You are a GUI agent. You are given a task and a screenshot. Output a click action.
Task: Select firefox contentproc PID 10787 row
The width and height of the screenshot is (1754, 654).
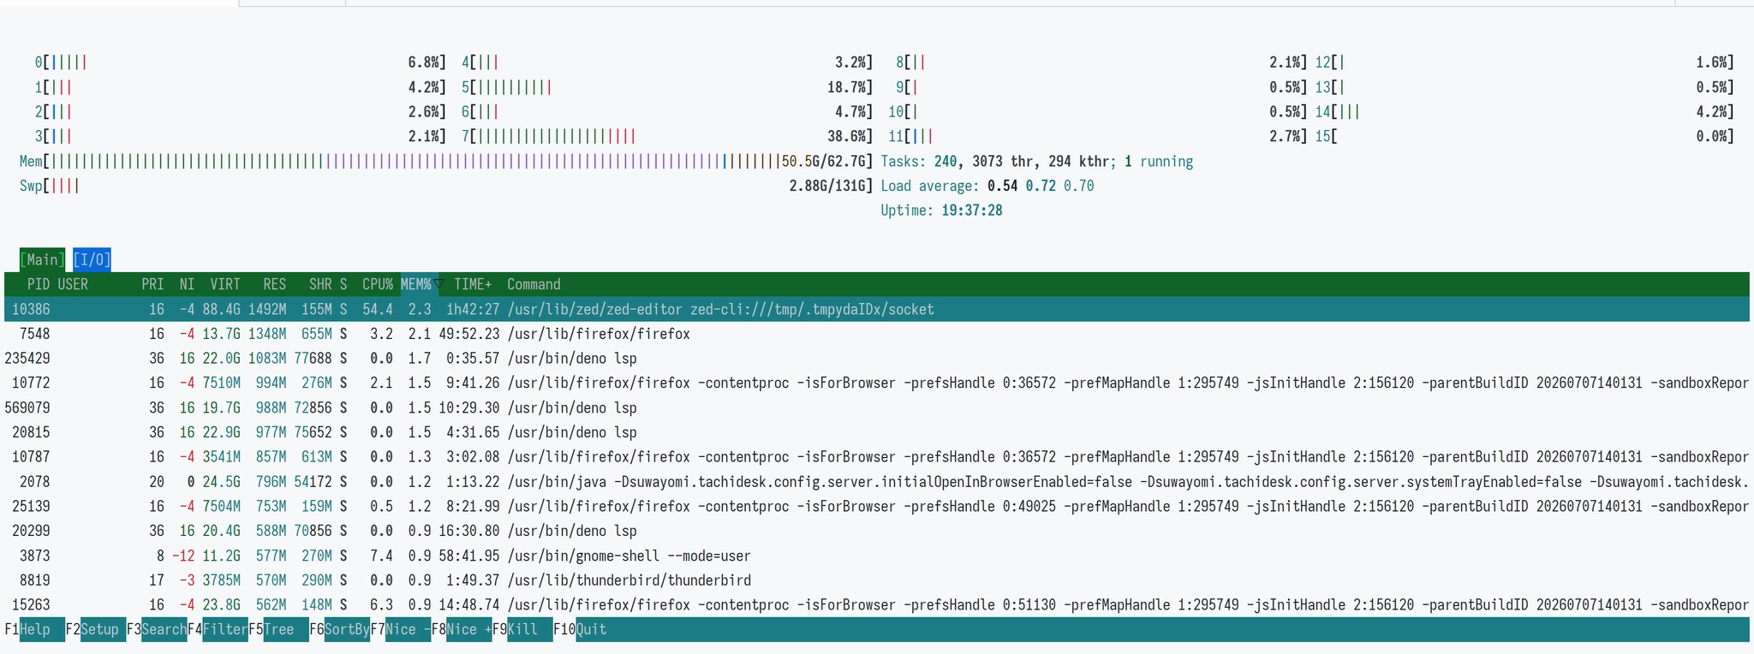tap(877, 457)
